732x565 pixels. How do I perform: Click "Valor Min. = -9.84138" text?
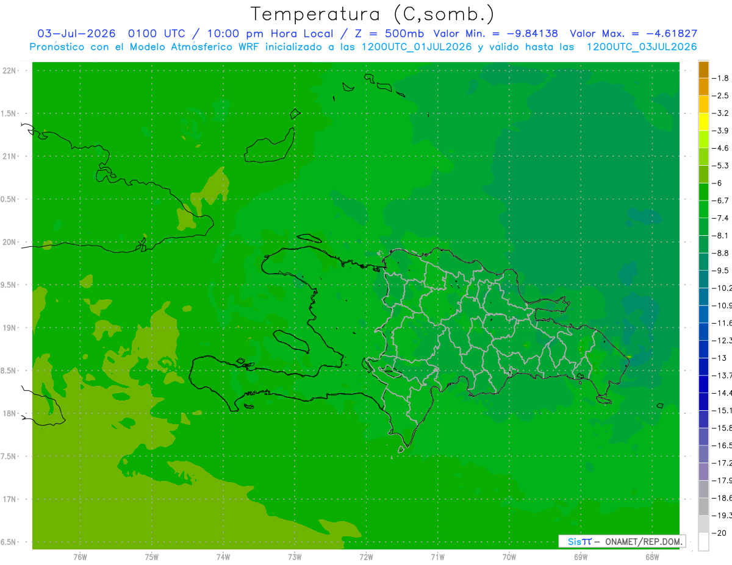[x=496, y=34]
